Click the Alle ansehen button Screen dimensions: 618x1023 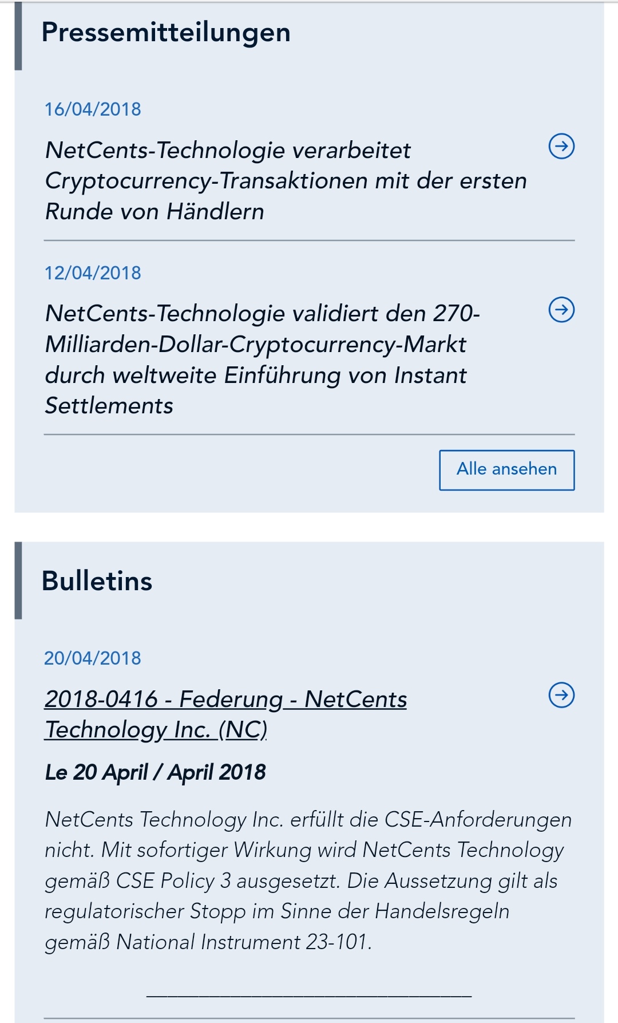click(x=506, y=469)
